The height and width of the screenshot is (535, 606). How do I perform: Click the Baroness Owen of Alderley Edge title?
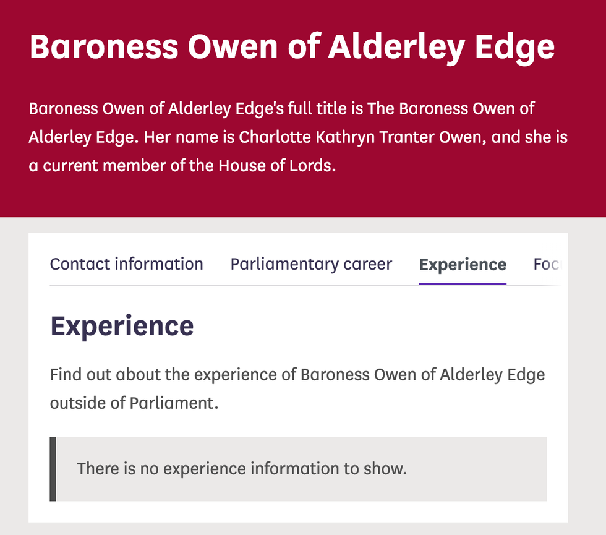292,46
